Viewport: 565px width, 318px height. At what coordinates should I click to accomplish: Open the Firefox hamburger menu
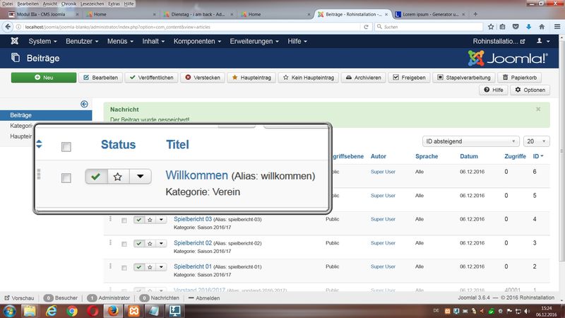[557, 27]
